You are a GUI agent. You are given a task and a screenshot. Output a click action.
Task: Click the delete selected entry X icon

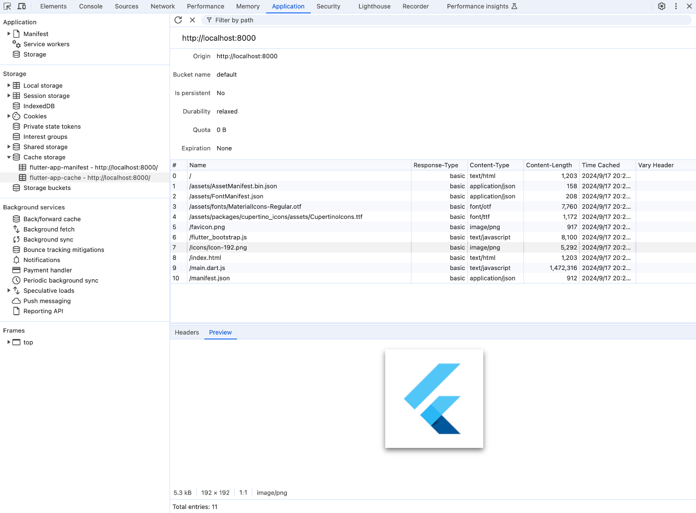click(x=192, y=20)
